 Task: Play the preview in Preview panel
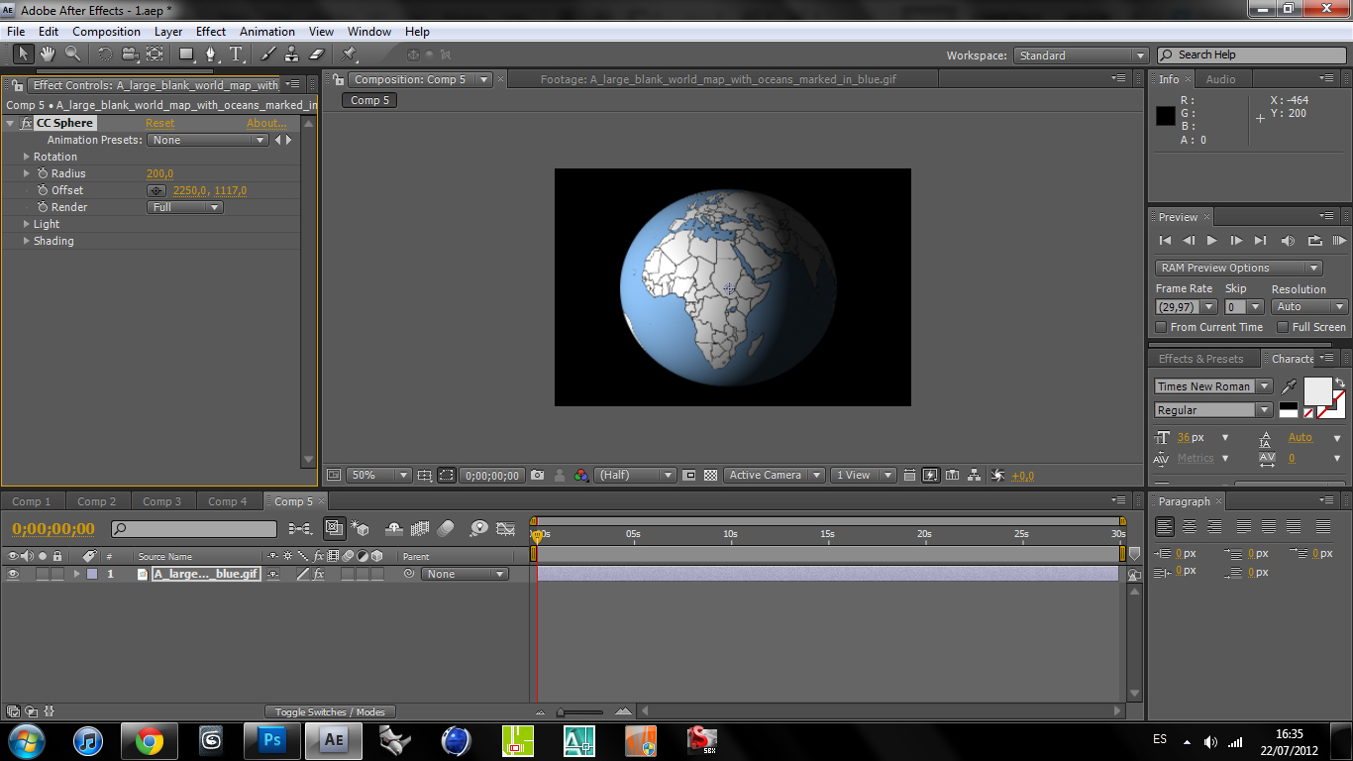pos(1211,240)
